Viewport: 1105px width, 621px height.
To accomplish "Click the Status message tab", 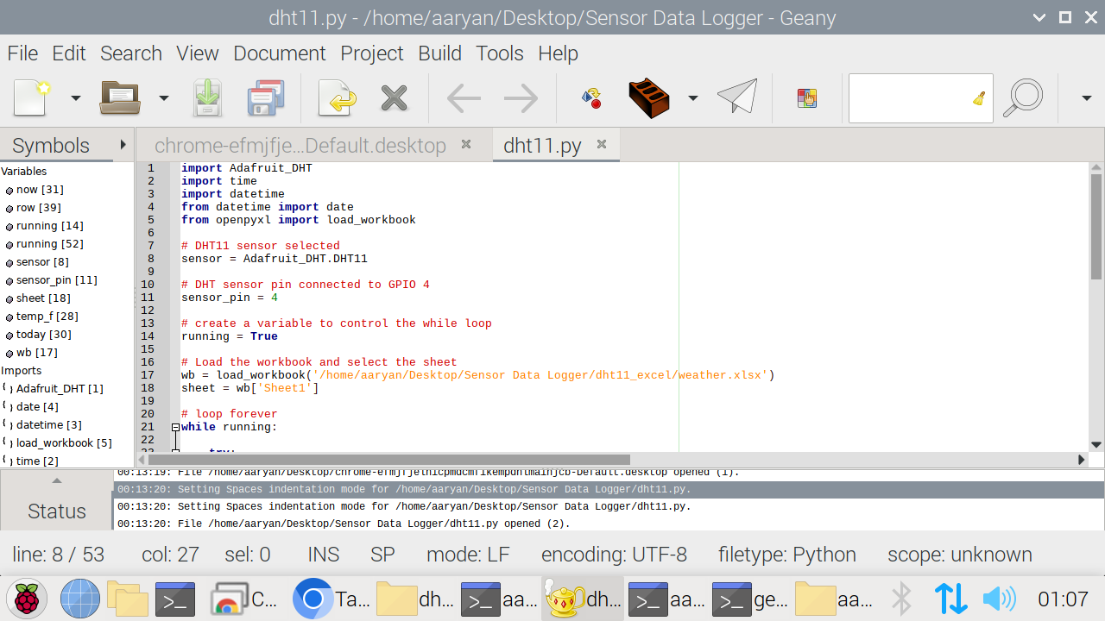I will [57, 511].
